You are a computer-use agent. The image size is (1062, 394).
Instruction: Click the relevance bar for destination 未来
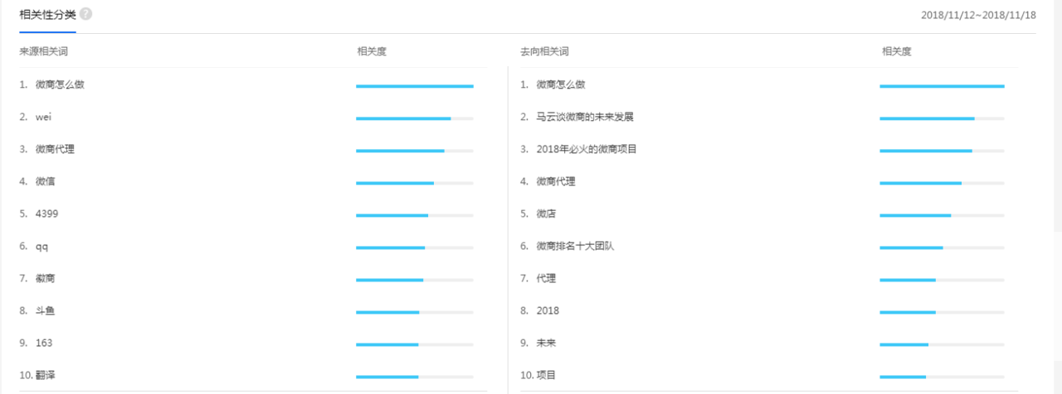point(942,344)
